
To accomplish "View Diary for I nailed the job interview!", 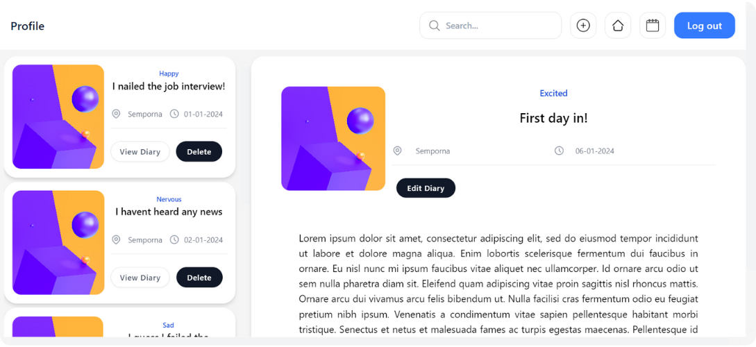I will pos(140,152).
